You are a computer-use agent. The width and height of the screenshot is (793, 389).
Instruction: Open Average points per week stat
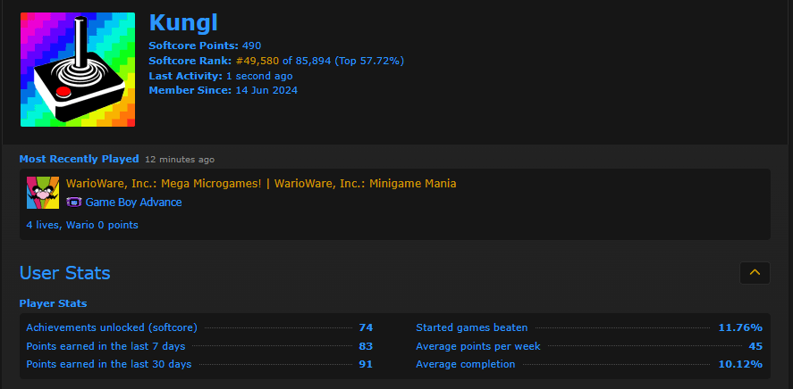[478, 346]
